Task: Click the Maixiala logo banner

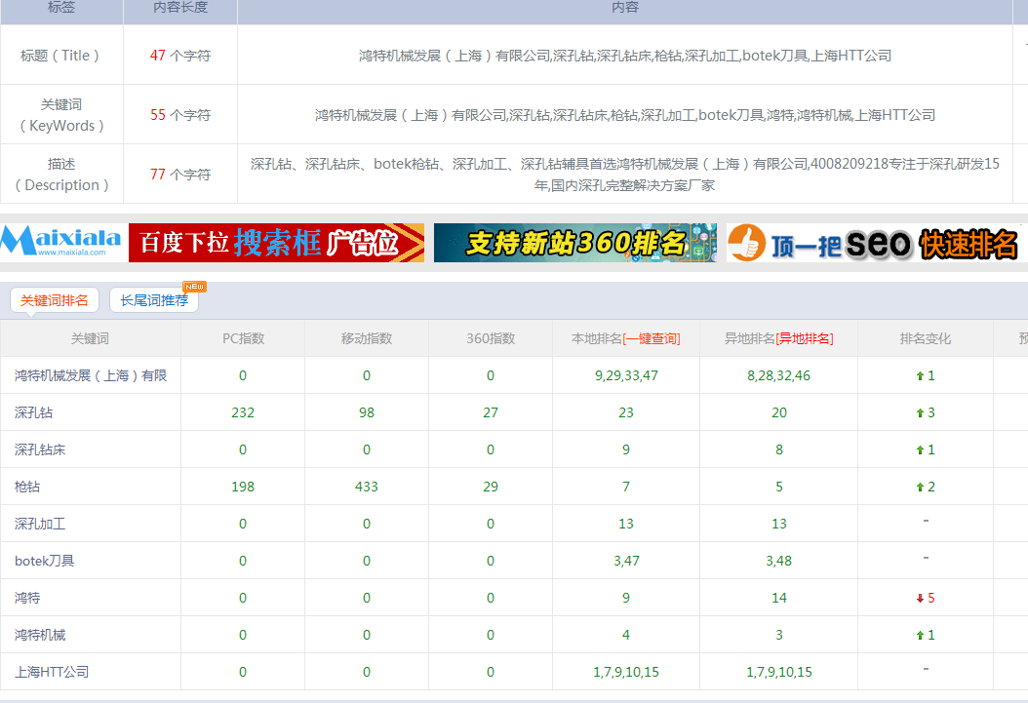Action: (x=61, y=242)
